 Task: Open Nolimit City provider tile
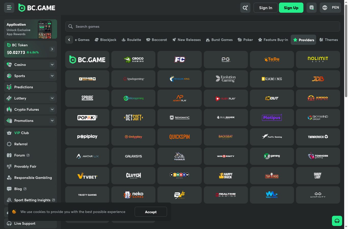coord(318,60)
